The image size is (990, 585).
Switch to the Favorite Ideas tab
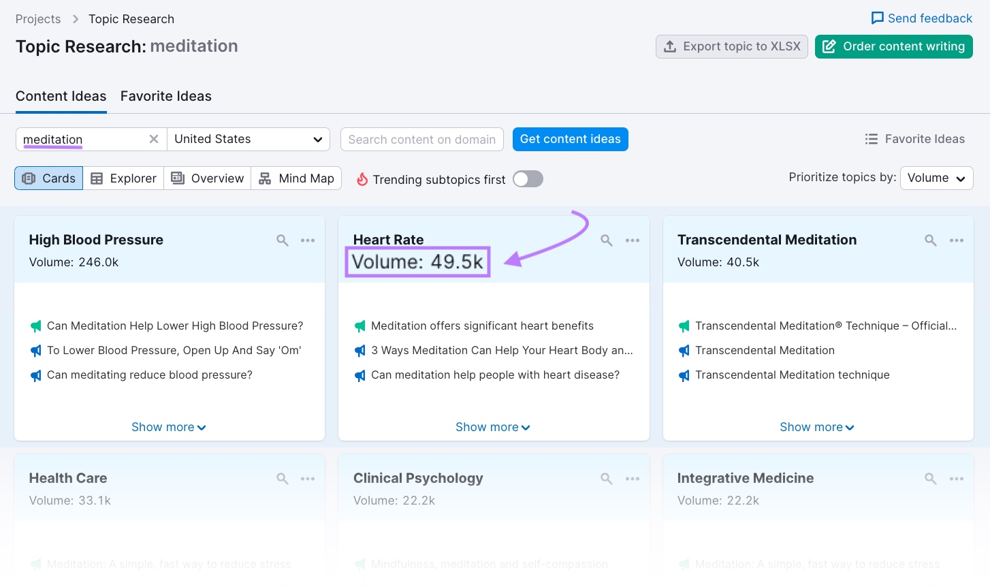coord(166,96)
